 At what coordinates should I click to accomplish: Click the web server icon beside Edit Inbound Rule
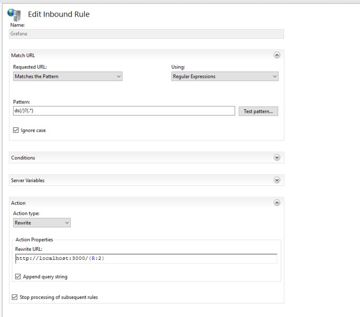point(14,14)
